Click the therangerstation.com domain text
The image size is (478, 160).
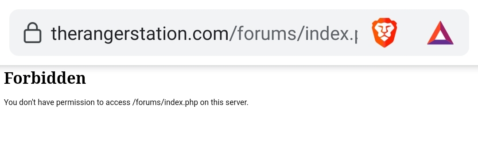tap(140, 33)
